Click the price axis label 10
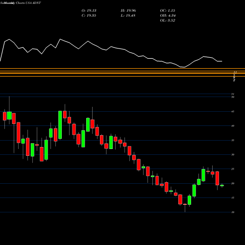The image size is (245, 245). tap(233, 212)
